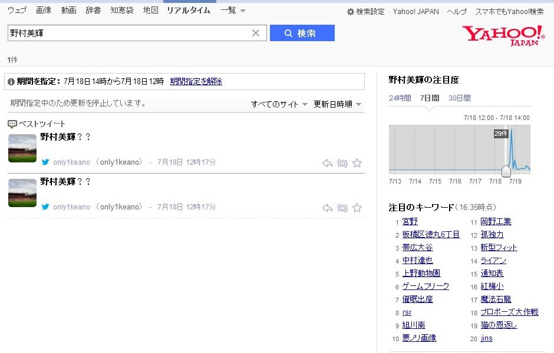Star the second only1keano tweet
The width and height of the screenshot is (554, 353).
pyautogui.click(x=357, y=207)
